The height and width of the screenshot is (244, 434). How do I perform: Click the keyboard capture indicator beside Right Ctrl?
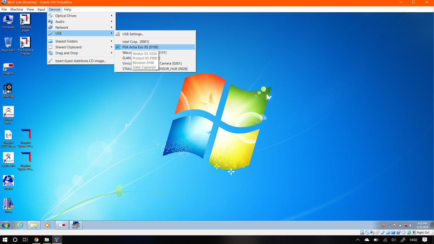(414, 233)
